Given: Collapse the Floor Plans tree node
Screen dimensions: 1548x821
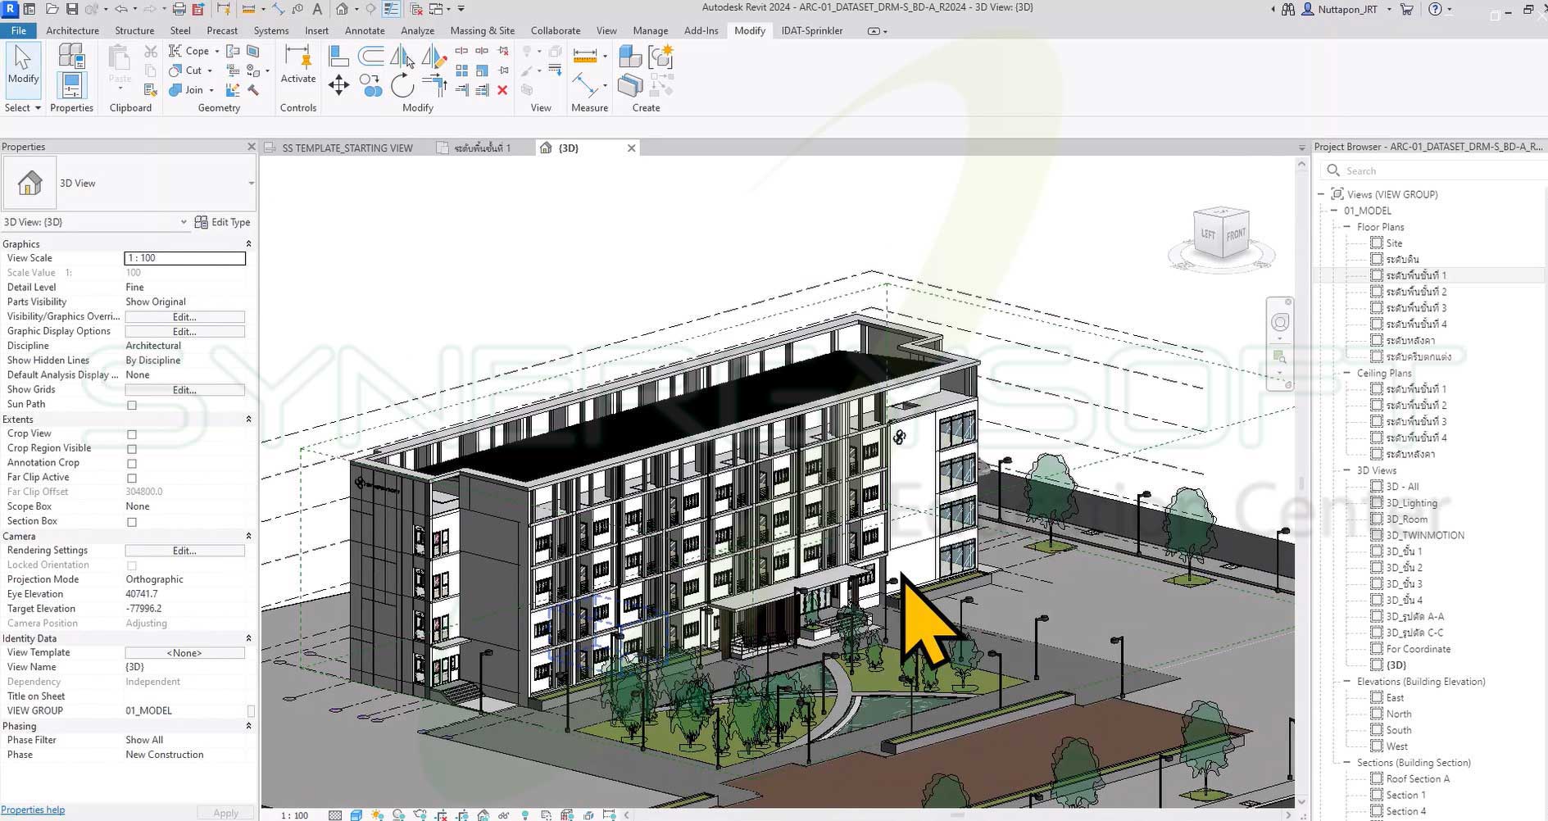Looking at the screenshot, I should 1346,227.
